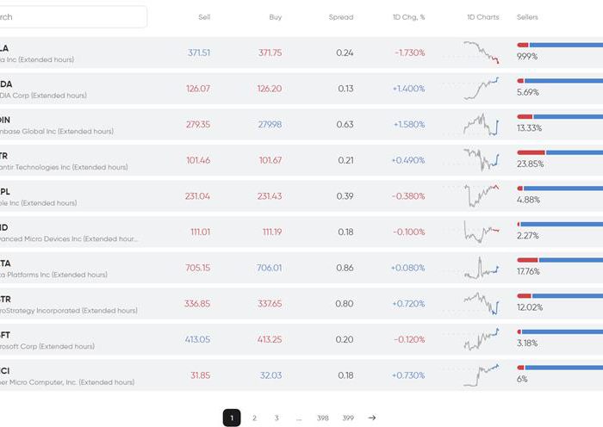Click Apple sellers sentiment bar 4.88%
603x427 pixels.
point(560,189)
